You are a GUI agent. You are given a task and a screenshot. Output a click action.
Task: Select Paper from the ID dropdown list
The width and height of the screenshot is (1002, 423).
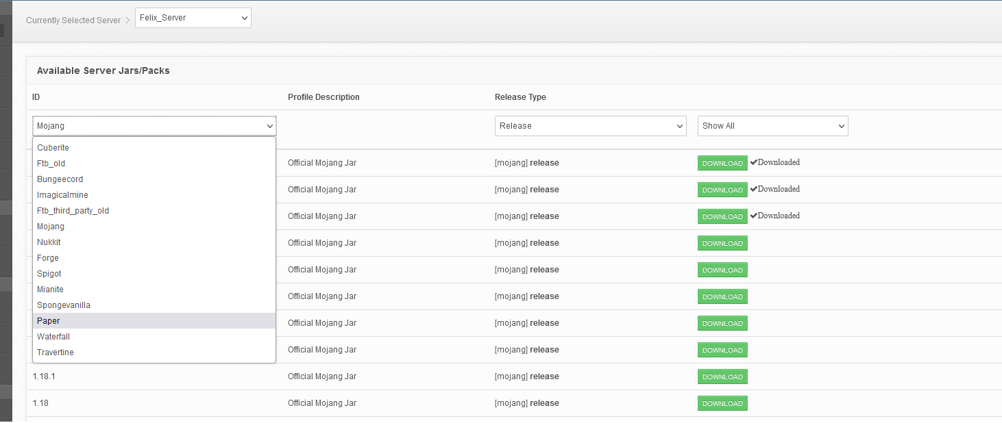[x=48, y=321]
